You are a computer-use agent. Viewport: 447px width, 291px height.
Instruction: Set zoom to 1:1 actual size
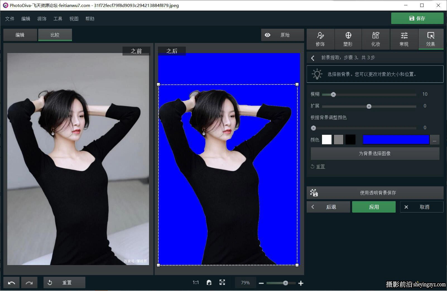(x=196, y=283)
